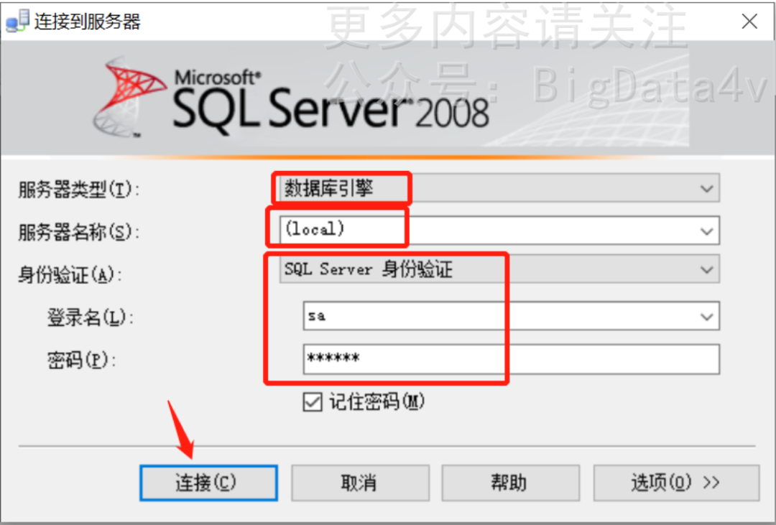This screenshot has height=525, width=776.
Task: Click the server icon in title bar
Action: tap(18, 22)
